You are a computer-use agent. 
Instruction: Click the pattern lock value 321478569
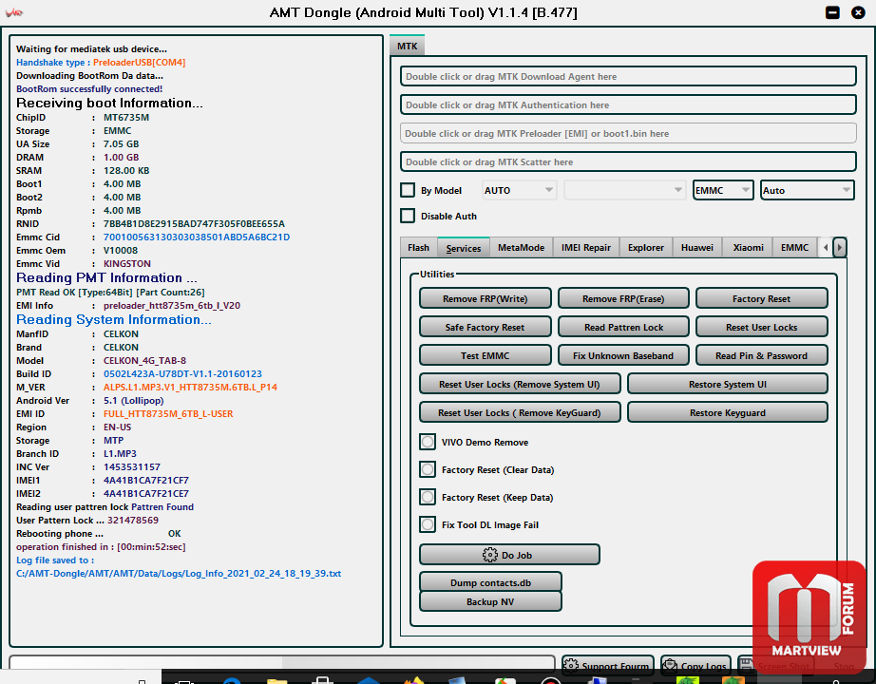click(133, 521)
